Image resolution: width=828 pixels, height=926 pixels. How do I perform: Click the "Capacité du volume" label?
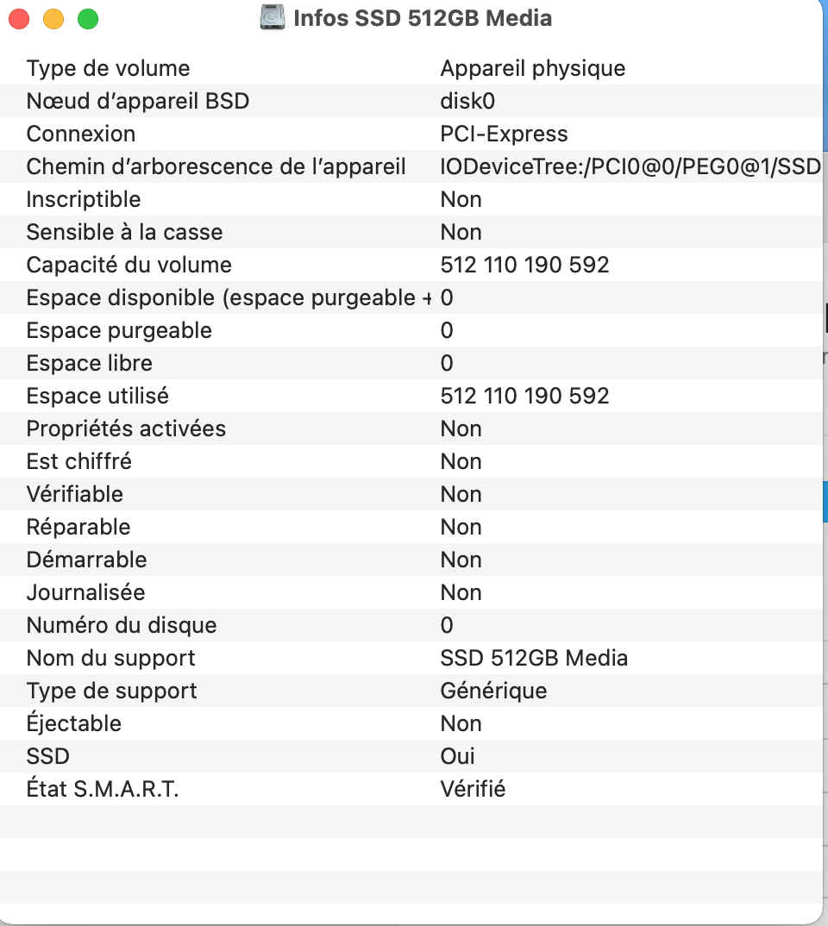[129, 265]
